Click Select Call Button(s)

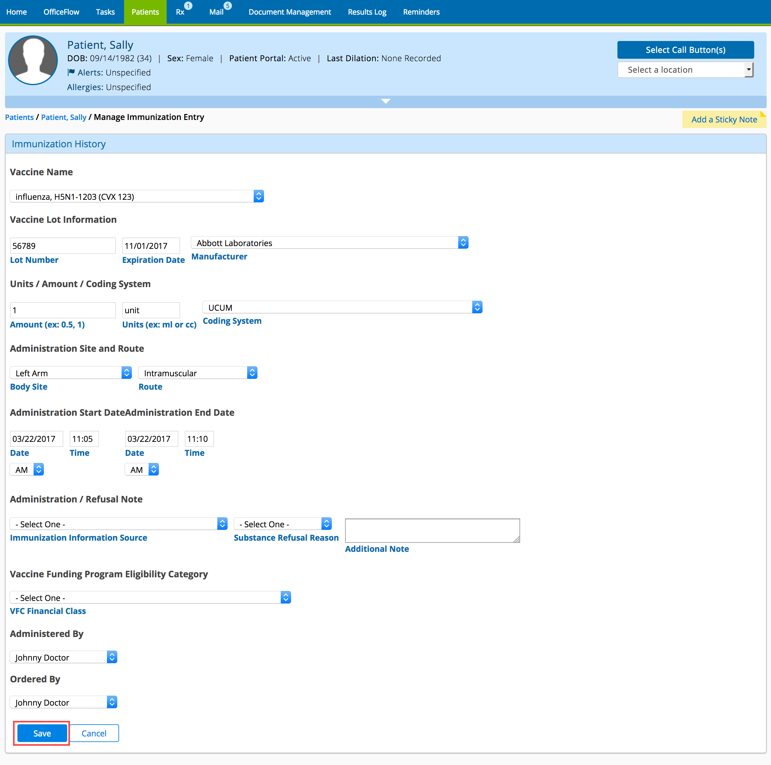tap(685, 50)
